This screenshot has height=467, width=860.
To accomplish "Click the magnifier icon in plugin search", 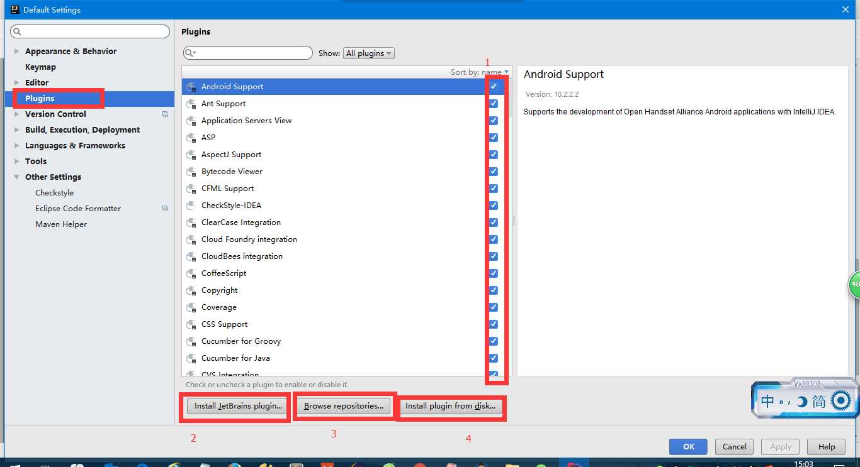I will click(190, 53).
